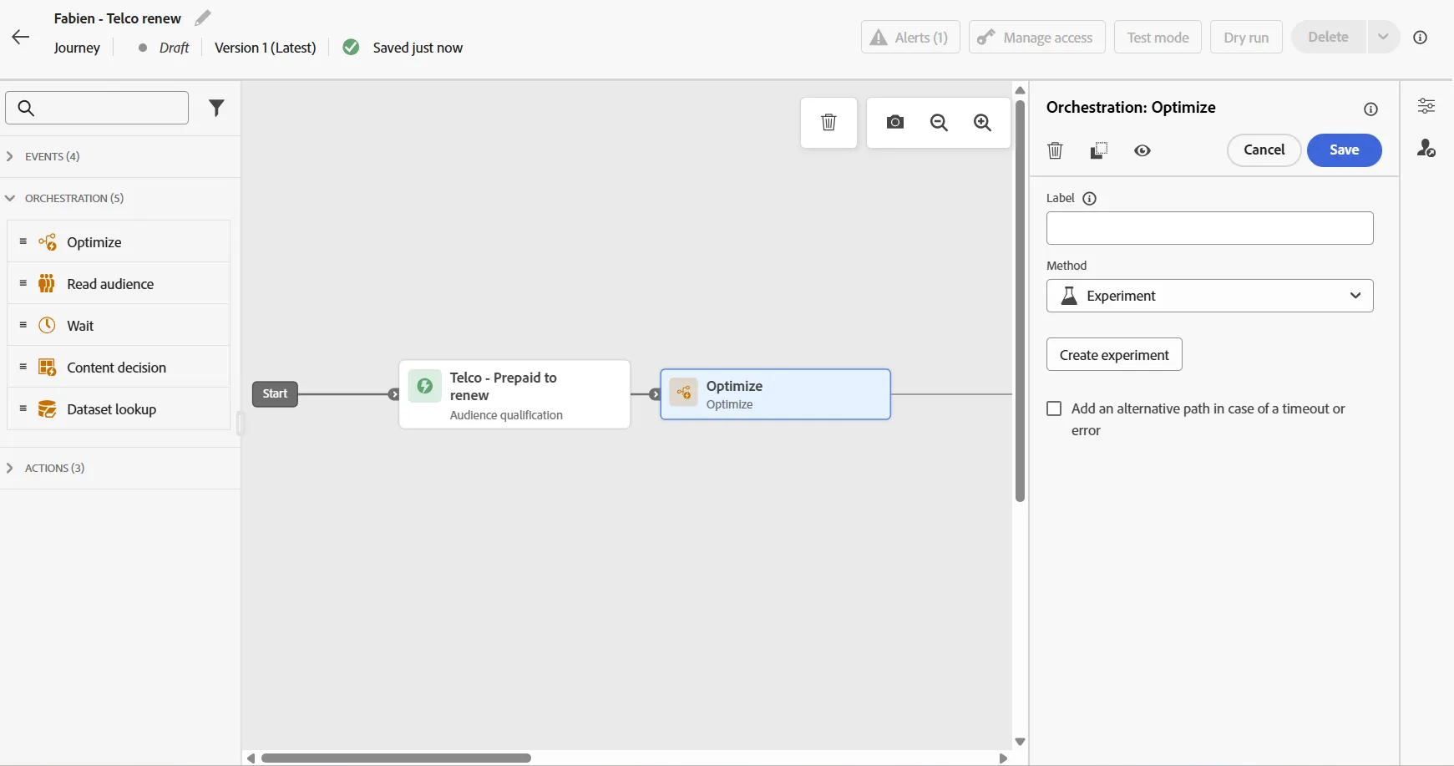
Task: Click the canvas vertical scrollbar
Action: (x=1020, y=301)
